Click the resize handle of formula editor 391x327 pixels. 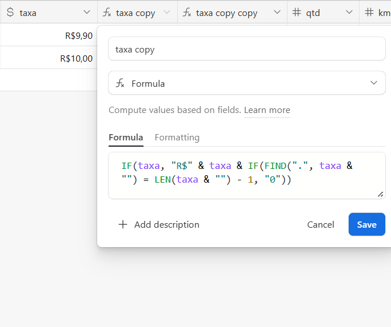click(380, 195)
